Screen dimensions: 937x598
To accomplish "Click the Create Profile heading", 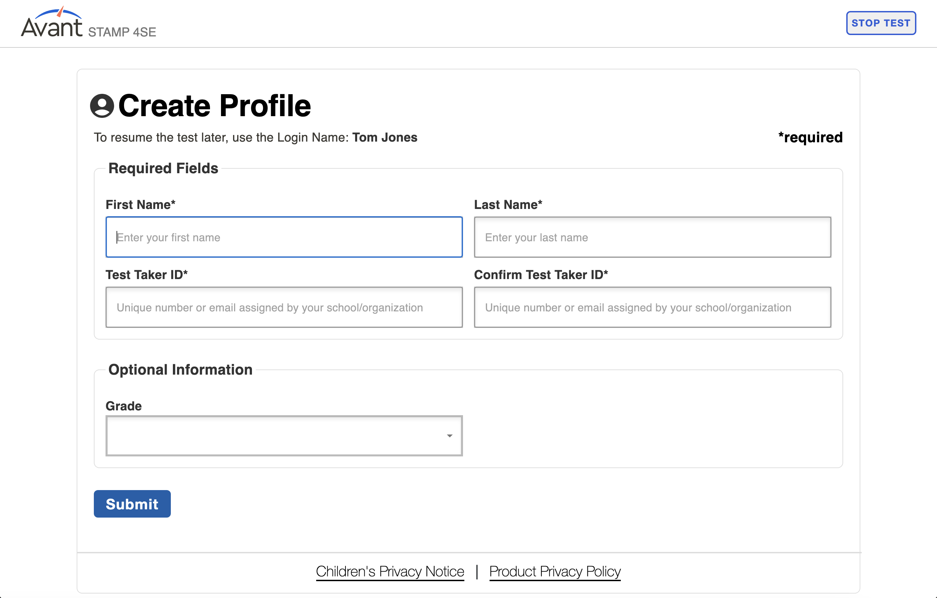I will [x=214, y=106].
